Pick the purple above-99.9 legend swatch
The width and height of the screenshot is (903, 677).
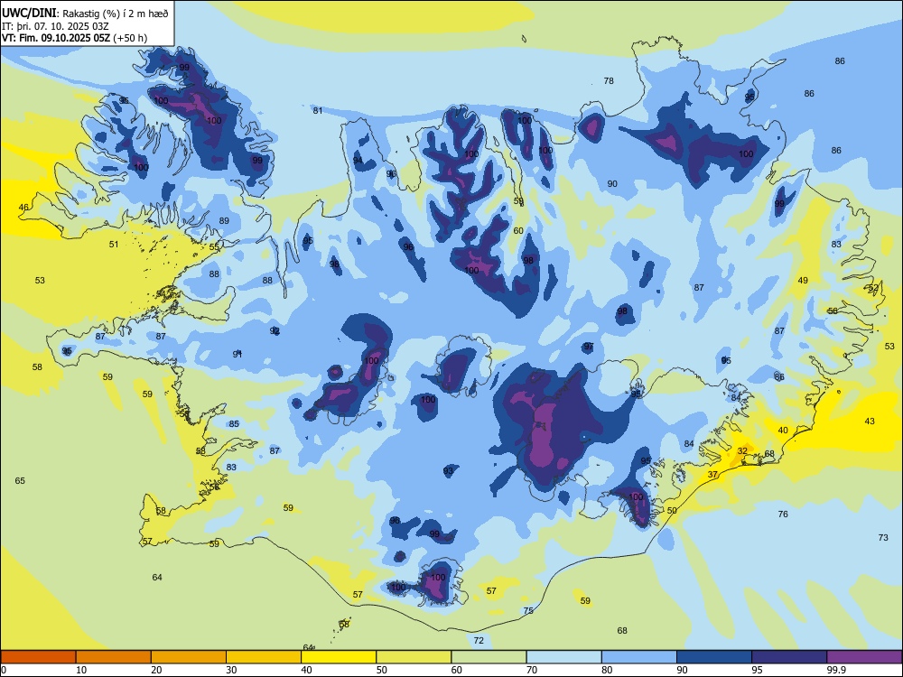pyautogui.click(x=864, y=657)
